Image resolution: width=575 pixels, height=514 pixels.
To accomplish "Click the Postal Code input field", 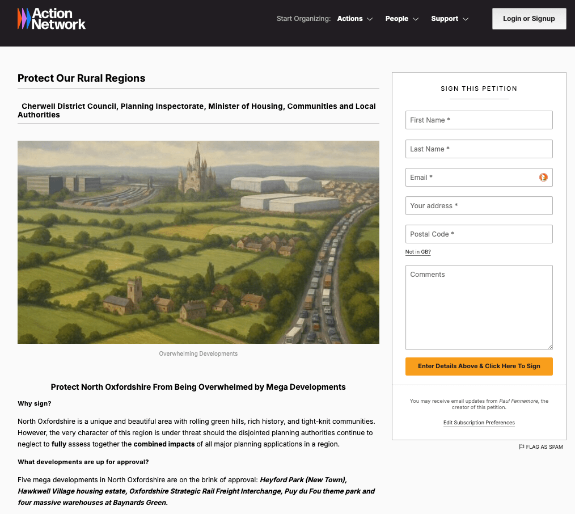I will tap(479, 234).
